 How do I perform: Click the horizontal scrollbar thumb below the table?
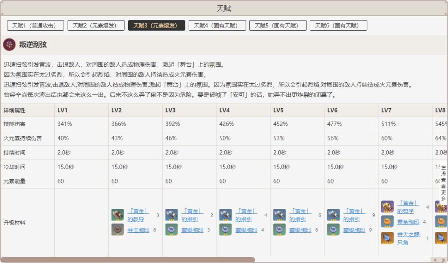pos(128,260)
